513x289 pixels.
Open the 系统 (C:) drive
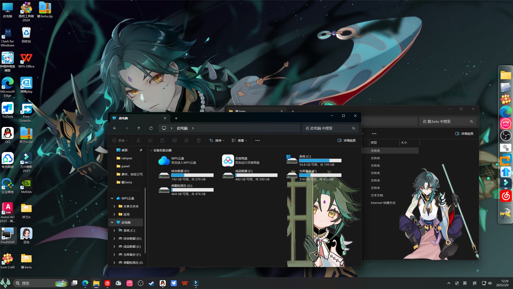(292, 160)
